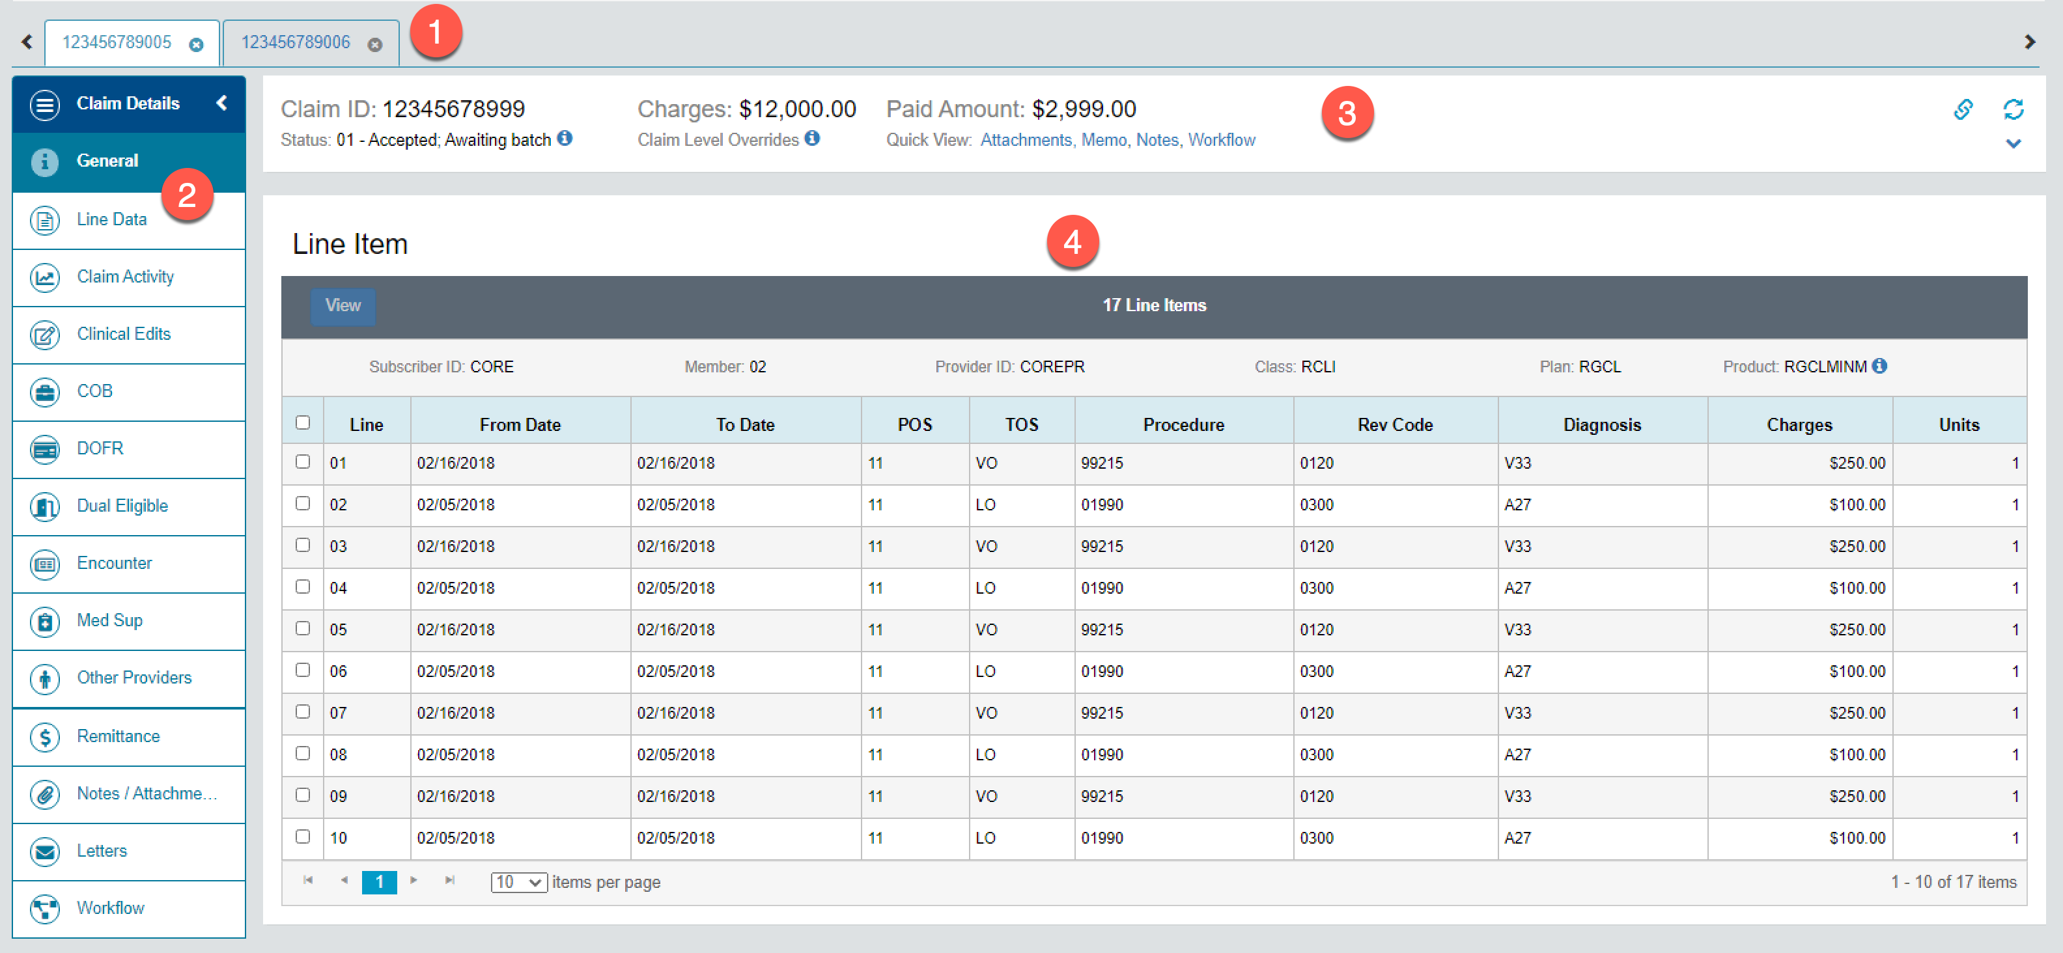
Task: Close the 123456789006 tab with its X icon
Action: pos(374,45)
